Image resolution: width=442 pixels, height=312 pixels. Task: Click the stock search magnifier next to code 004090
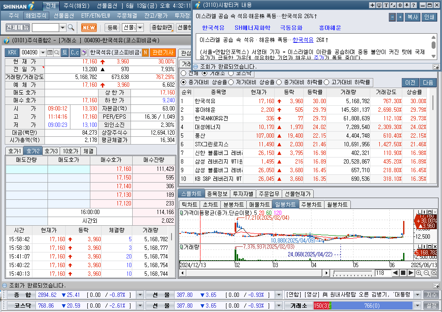pyautogui.click(x=57, y=52)
